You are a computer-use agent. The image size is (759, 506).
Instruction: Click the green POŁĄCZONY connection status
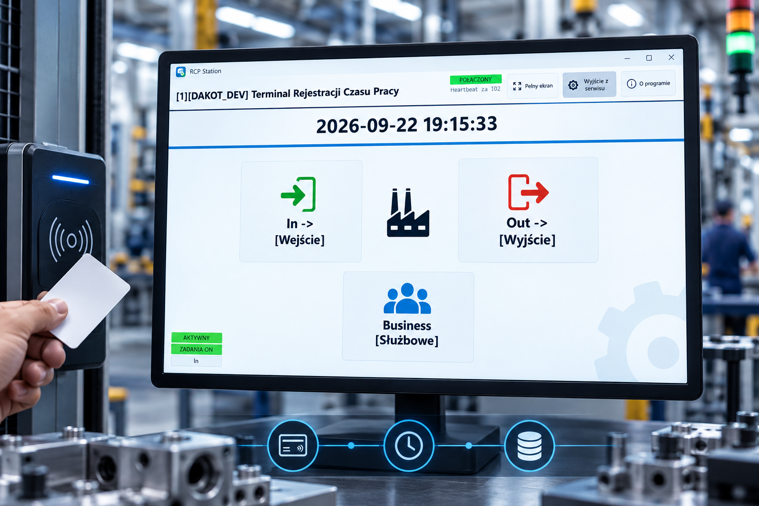(475, 80)
